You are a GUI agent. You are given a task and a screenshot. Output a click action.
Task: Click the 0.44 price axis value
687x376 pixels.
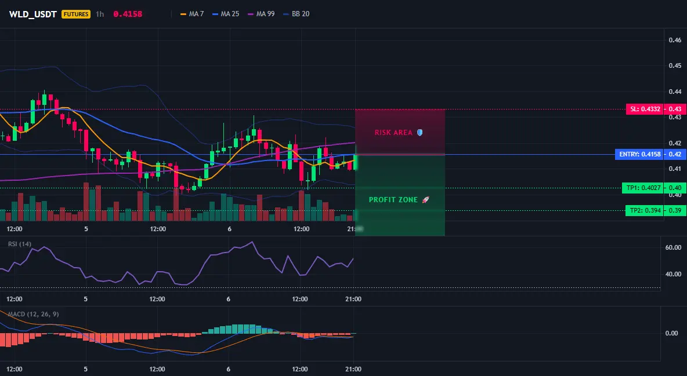[x=675, y=92]
